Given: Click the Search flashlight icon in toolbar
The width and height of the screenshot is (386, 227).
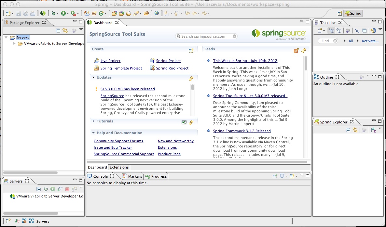Looking at the screenshot, I should (x=136, y=14).
